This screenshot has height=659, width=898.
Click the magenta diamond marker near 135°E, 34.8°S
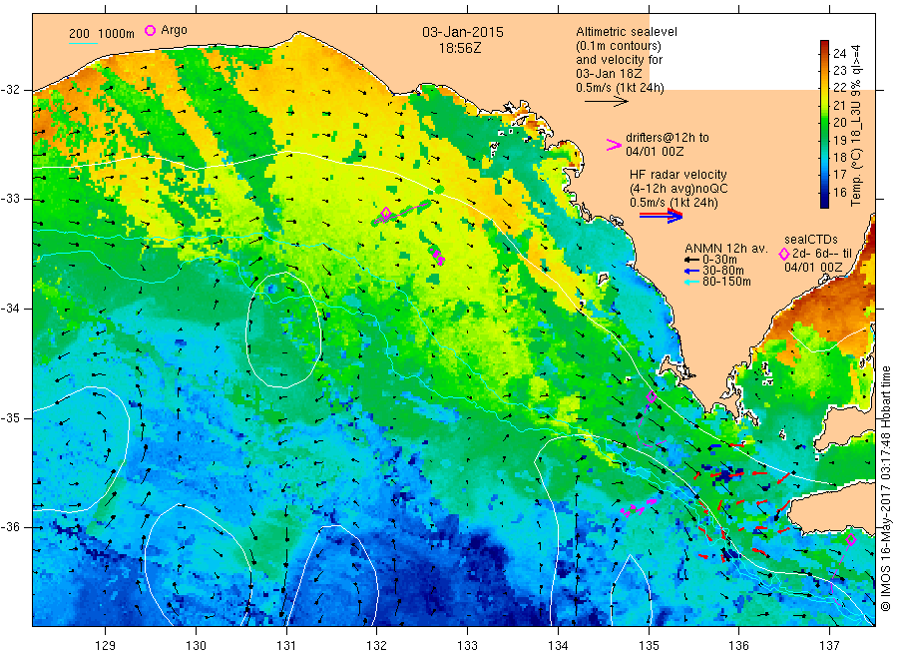(652, 396)
